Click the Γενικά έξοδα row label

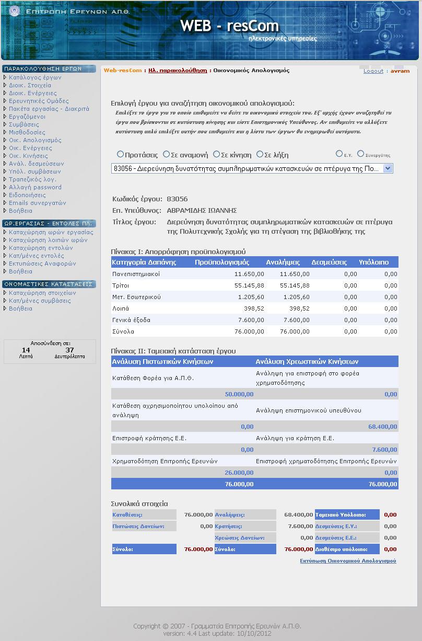[x=131, y=320]
